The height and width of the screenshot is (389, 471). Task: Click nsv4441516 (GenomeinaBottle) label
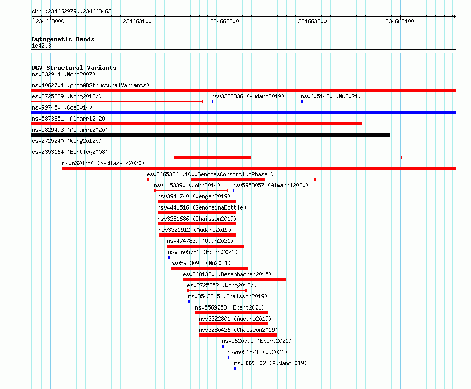[202, 207]
